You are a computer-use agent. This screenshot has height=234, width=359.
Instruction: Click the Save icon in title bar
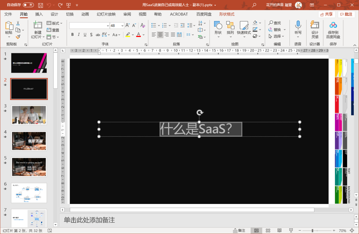(x=40, y=5)
